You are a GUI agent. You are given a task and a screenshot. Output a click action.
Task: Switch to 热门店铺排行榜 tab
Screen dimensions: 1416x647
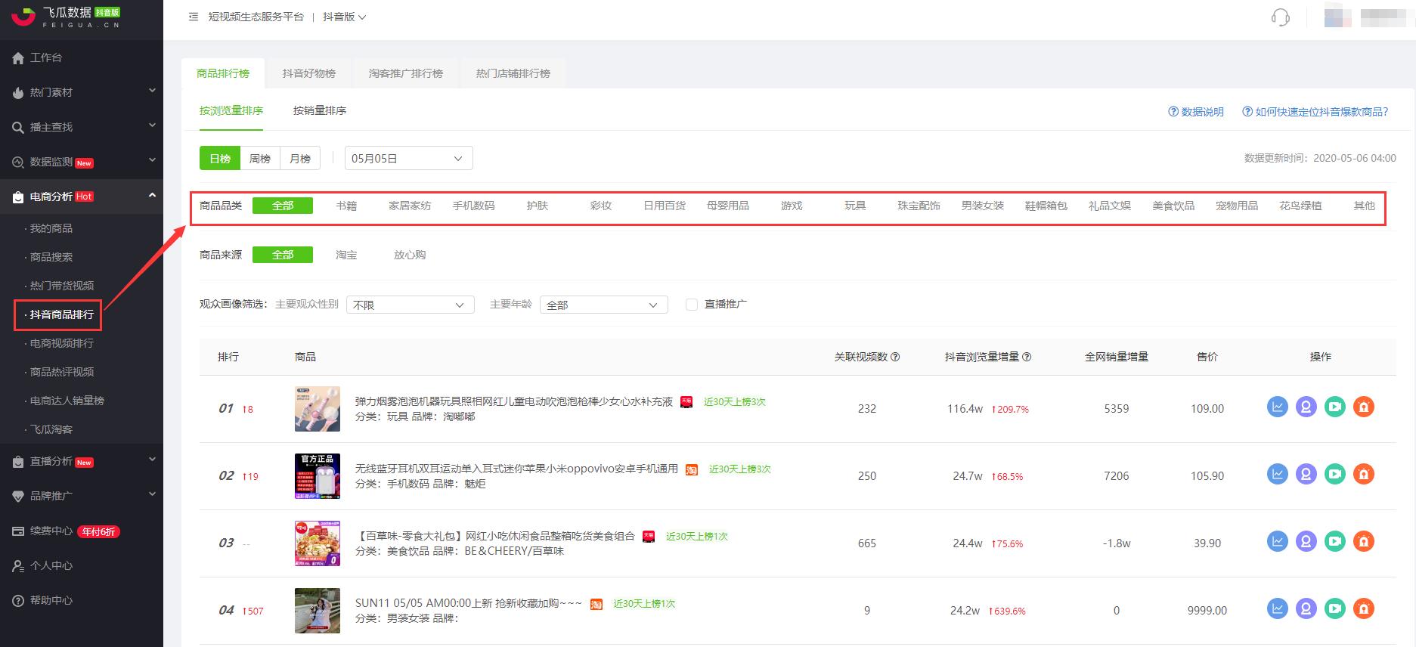point(513,73)
